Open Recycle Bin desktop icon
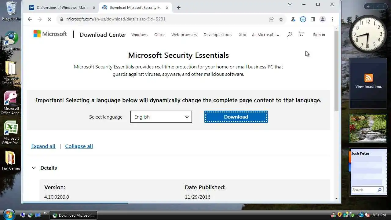The height and width of the screenshot is (220, 391). 11,11
